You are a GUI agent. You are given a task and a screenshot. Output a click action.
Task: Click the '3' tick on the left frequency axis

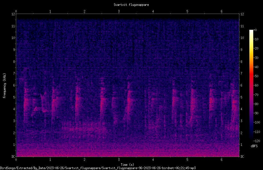click(x=14, y=121)
